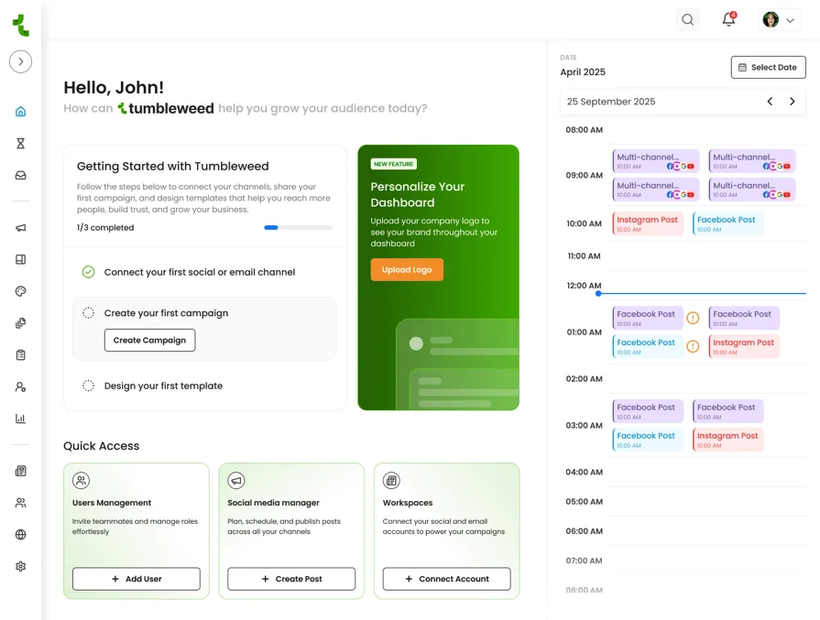Click the NEW FEATURE badge on the green card
The height and width of the screenshot is (620, 820).
point(394,164)
